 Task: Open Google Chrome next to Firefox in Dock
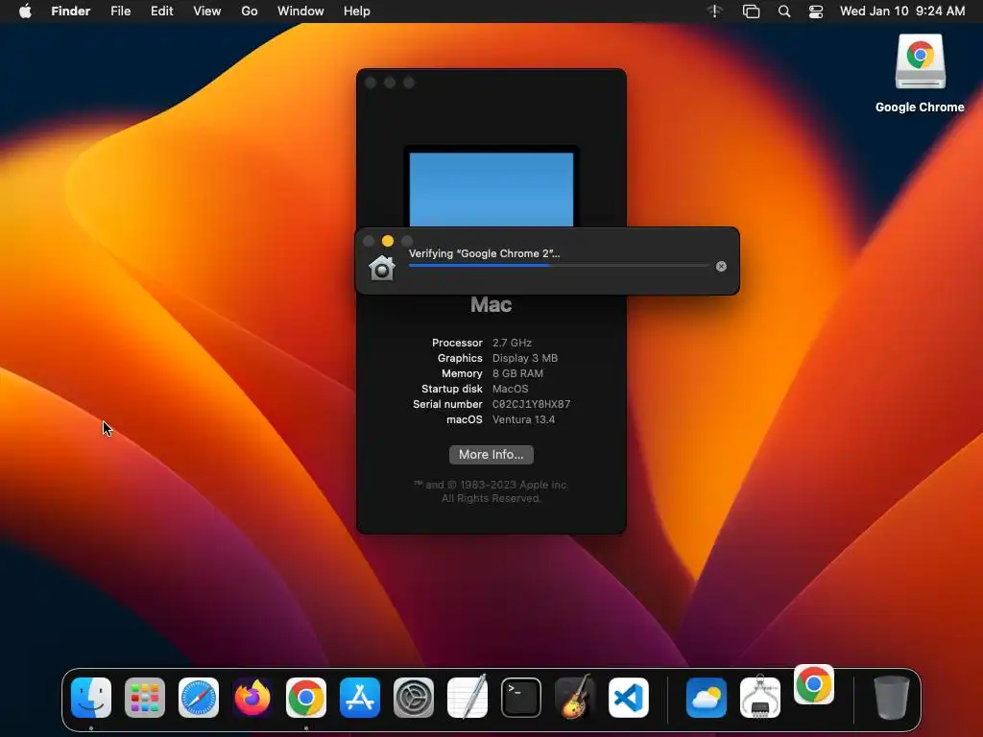(x=306, y=698)
